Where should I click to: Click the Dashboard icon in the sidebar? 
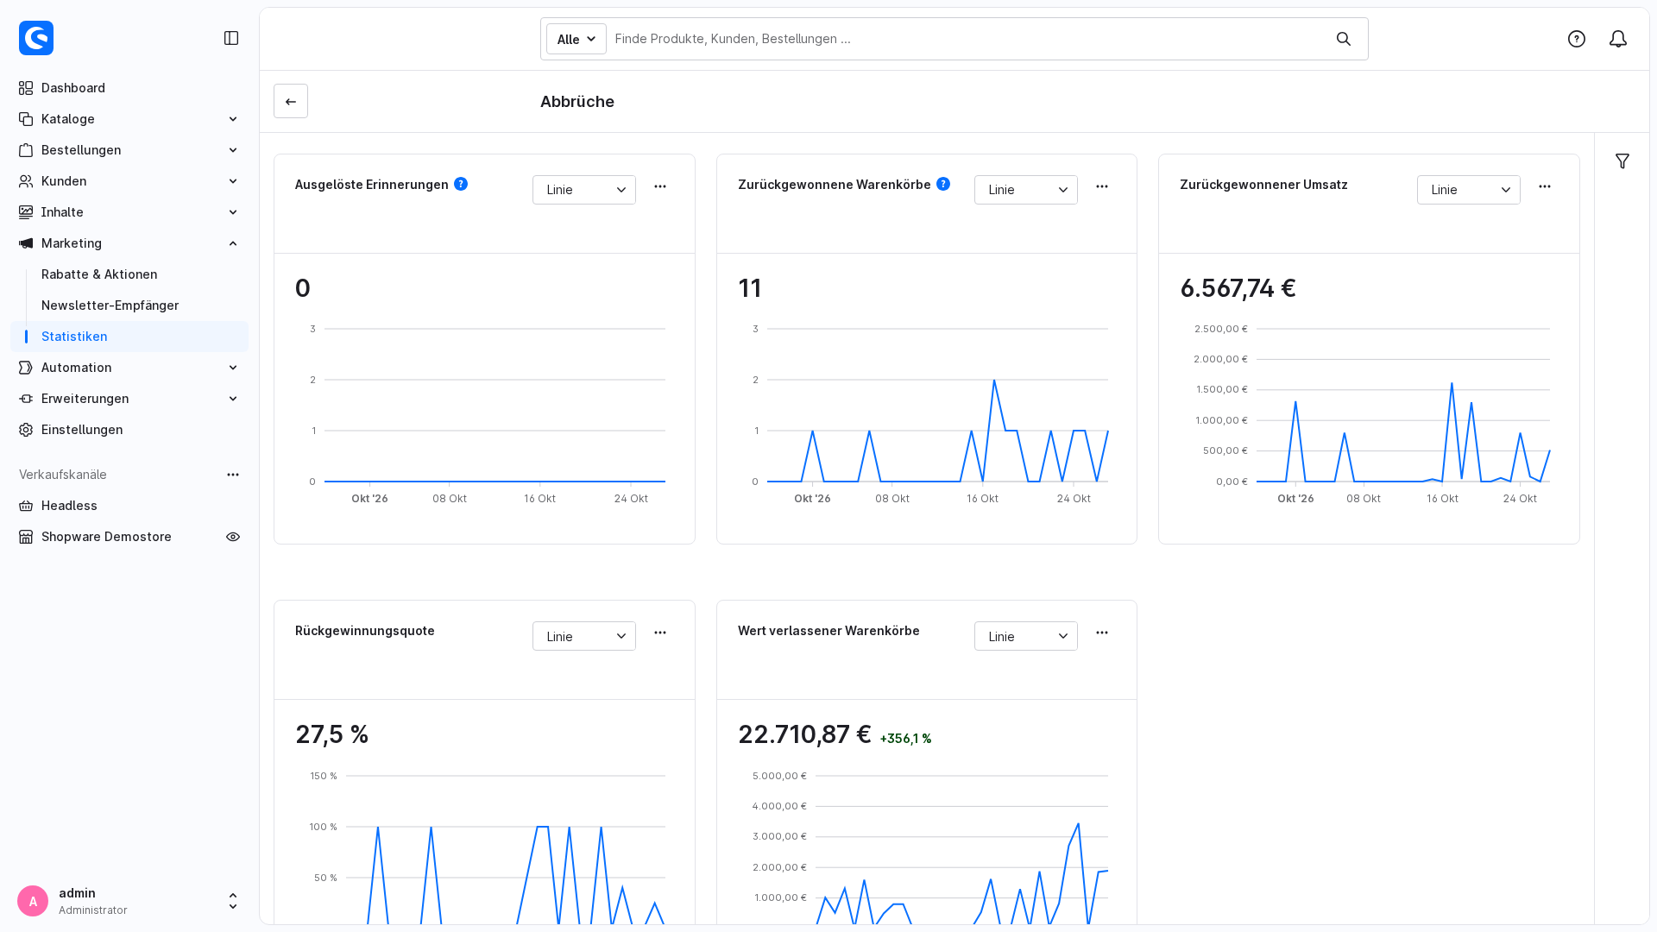(x=26, y=88)
